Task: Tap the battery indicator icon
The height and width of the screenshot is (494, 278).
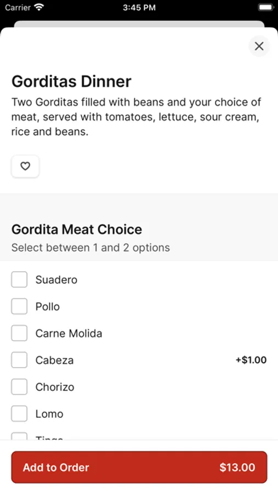Action: coord(266,7)
